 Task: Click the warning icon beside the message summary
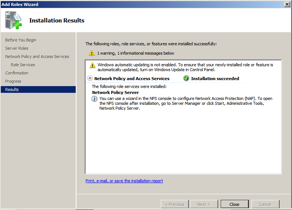[x=91, y=53]
